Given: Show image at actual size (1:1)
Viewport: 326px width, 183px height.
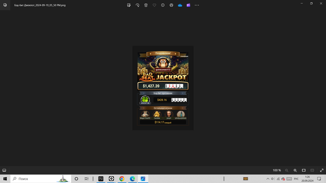Looking at the screenshot, I should click(312, 170).
